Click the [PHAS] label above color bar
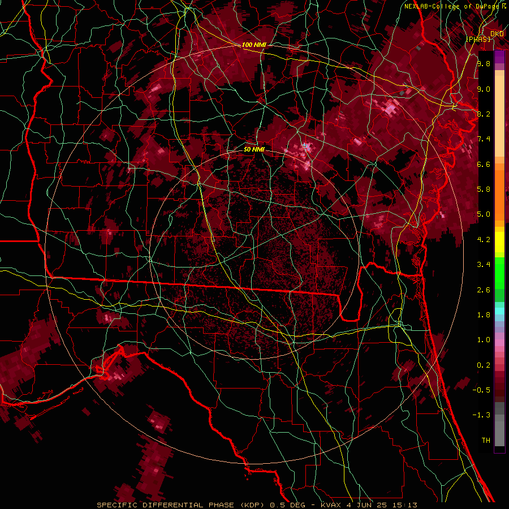 coord(478,39)
